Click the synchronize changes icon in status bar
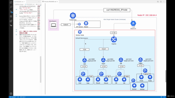175x98 pixels. point(18,97)
